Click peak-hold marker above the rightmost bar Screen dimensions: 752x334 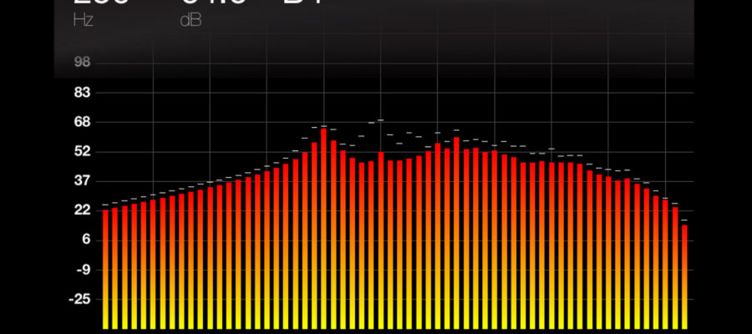[x=684, y=220]
